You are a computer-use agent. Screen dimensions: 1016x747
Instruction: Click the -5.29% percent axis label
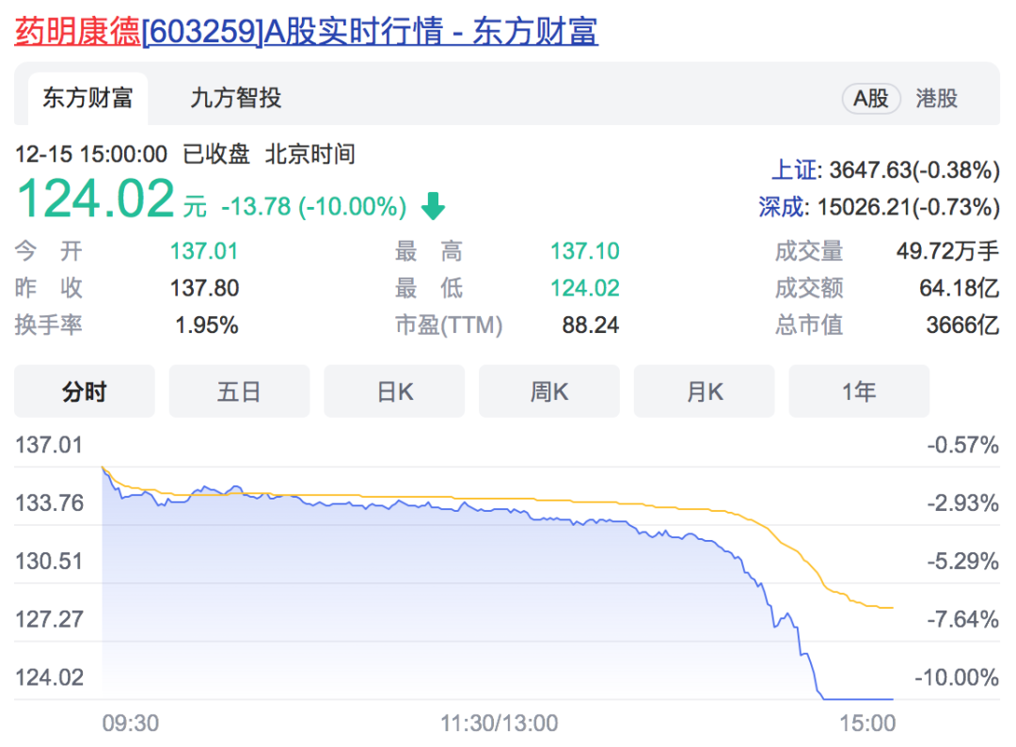(x=963, y=561)
